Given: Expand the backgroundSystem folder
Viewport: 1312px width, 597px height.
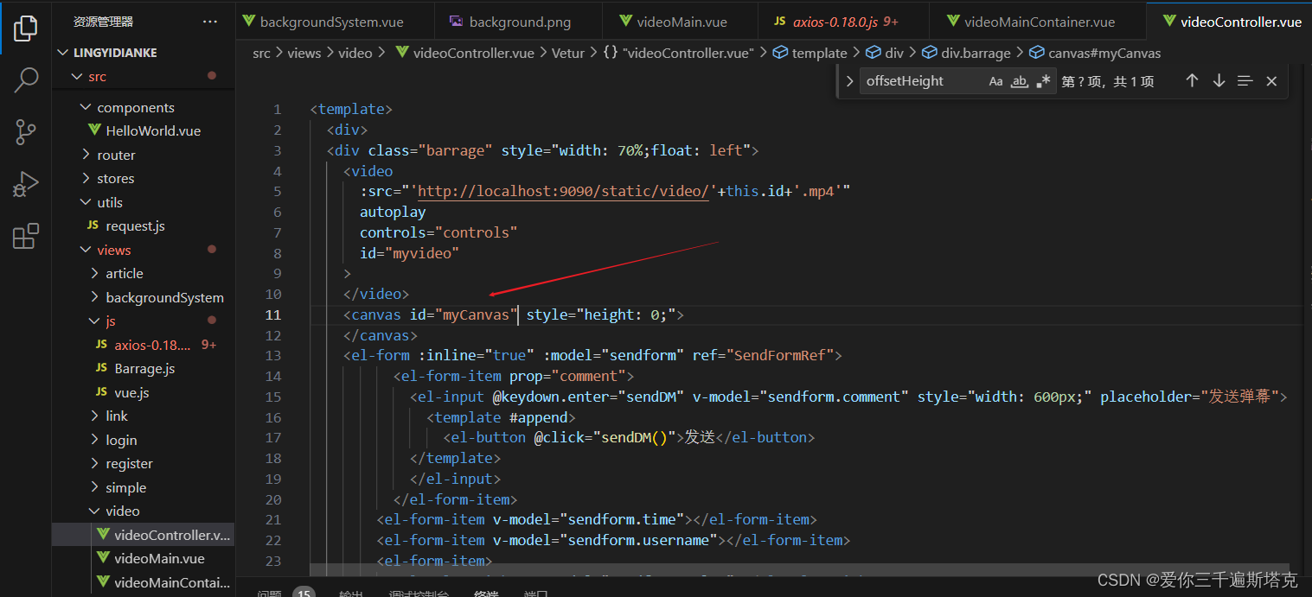Looking at the screenshot, I should [x=164, y=296].
